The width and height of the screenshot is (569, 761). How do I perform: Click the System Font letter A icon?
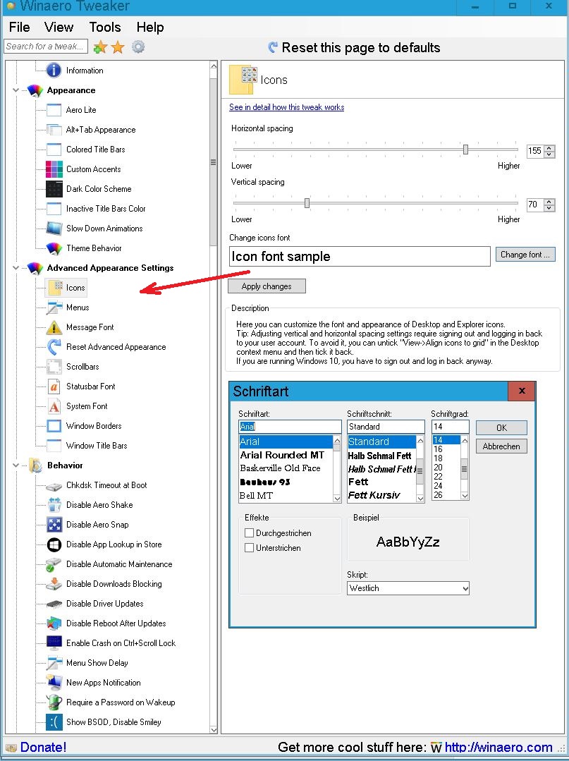(x=54, y=406)
